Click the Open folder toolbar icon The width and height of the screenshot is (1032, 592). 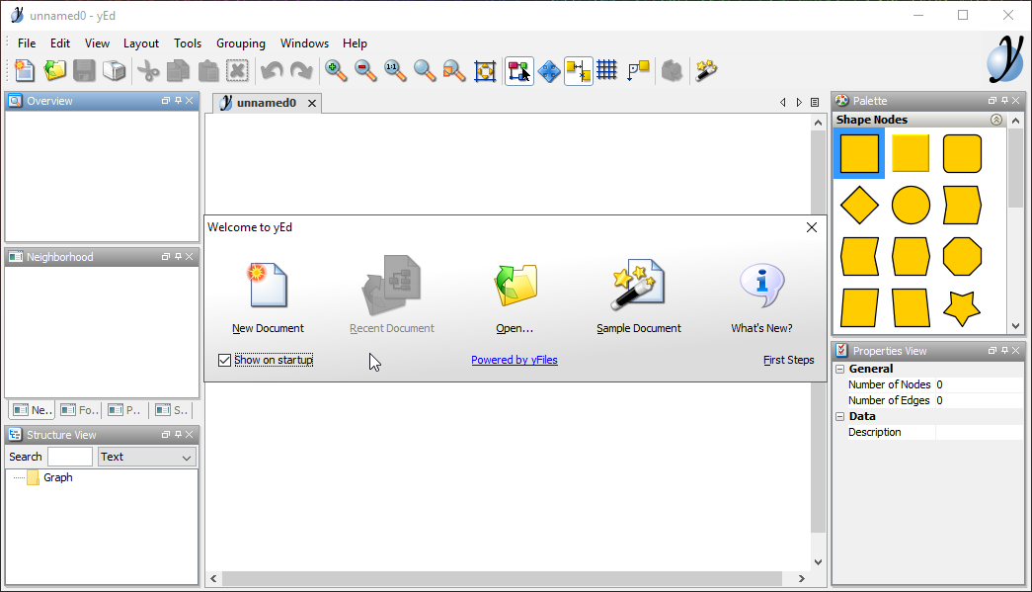54,70
